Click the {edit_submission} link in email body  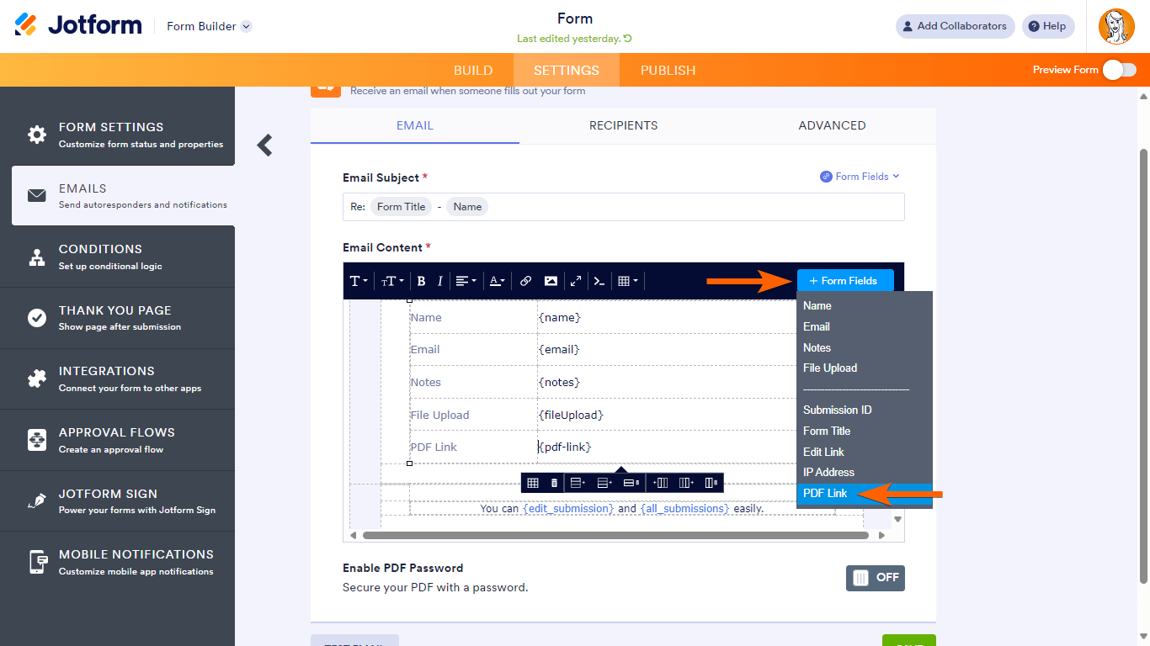(568, 509)
